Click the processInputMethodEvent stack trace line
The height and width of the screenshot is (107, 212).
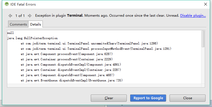[x=96, y=49]
